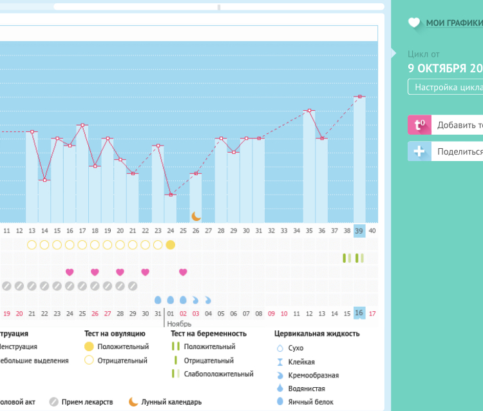Click the pregnancy test marker on day 38
Image resolution: width=483 pixels, height=411 pixels.
point(347,258)
